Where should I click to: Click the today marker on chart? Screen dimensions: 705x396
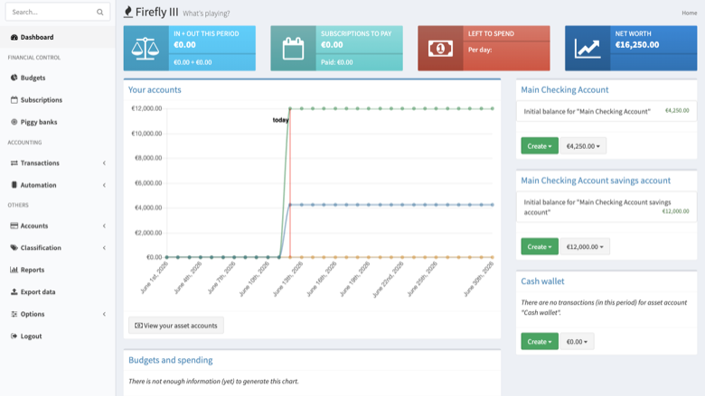[280, 120]
